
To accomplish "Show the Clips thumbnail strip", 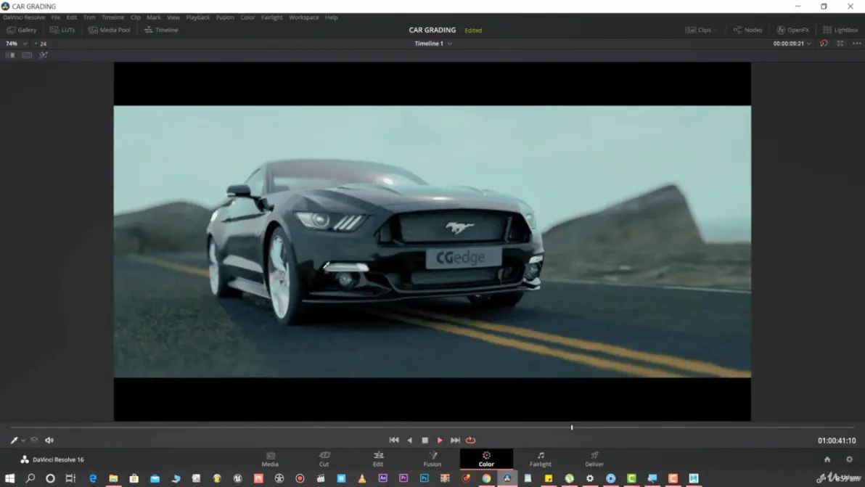I will point(698,30).
